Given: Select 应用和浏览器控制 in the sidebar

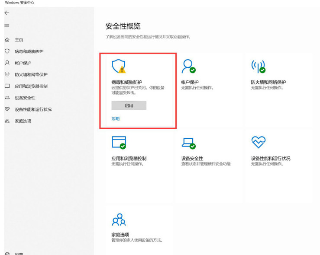Looking at the screenshot, I should click(x=31, y=86).
